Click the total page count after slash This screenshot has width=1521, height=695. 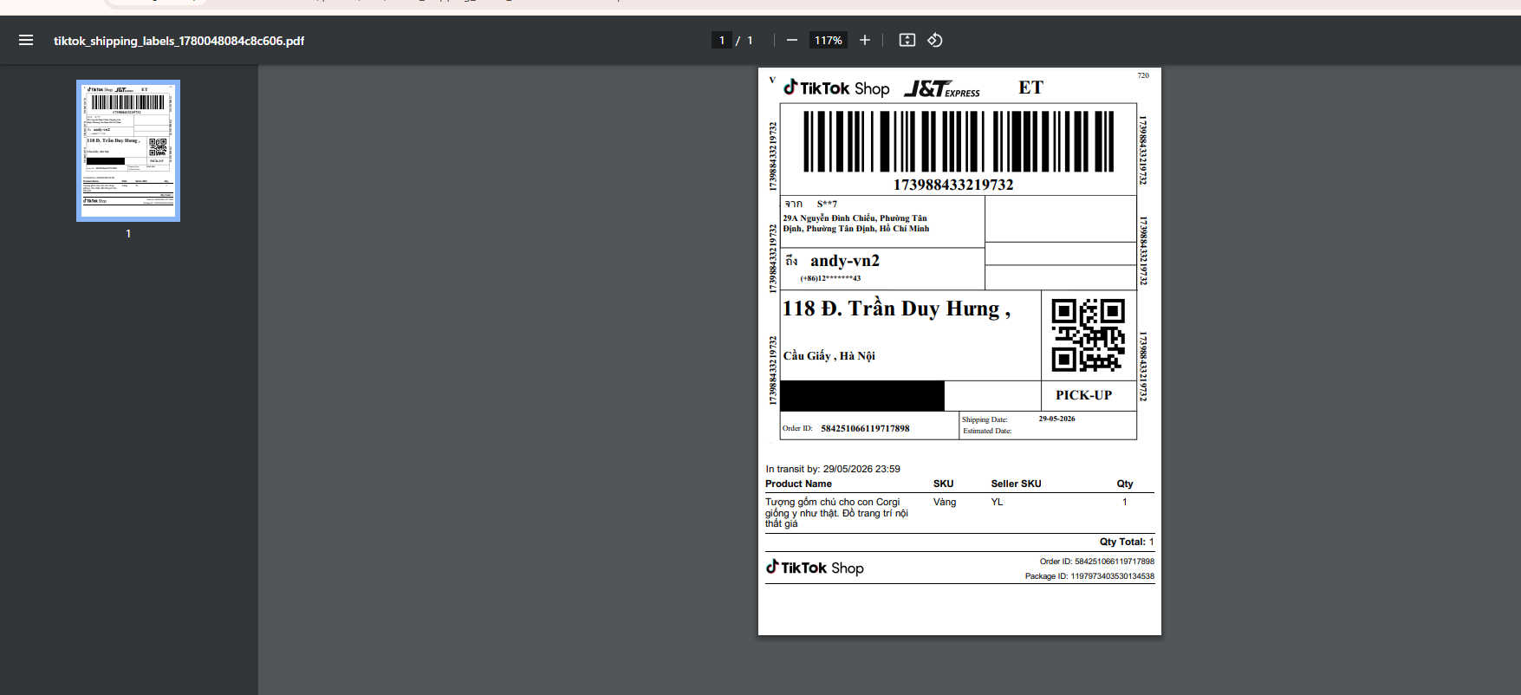tap(751, 41)
